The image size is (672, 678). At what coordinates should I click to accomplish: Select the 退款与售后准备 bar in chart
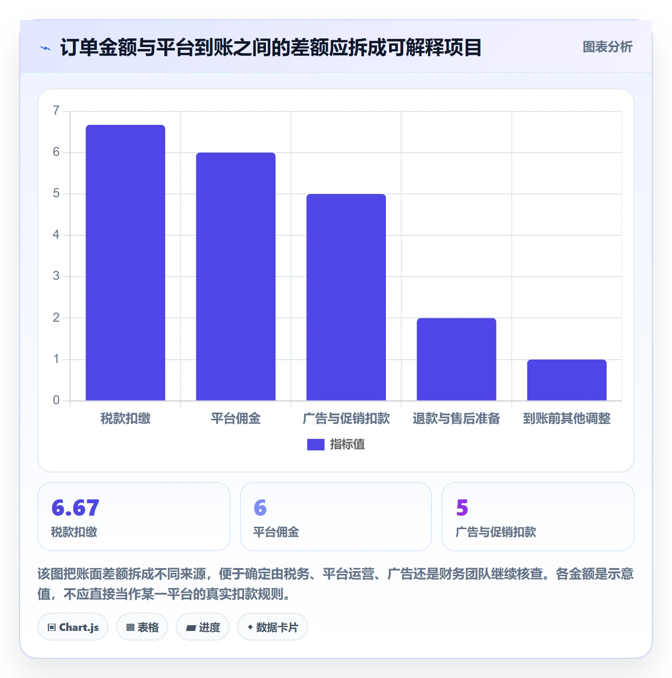(x=456, y=359)
